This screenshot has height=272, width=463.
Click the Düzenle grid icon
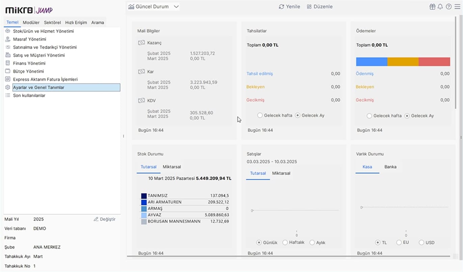pyautogui.click(x=309, y=7)
